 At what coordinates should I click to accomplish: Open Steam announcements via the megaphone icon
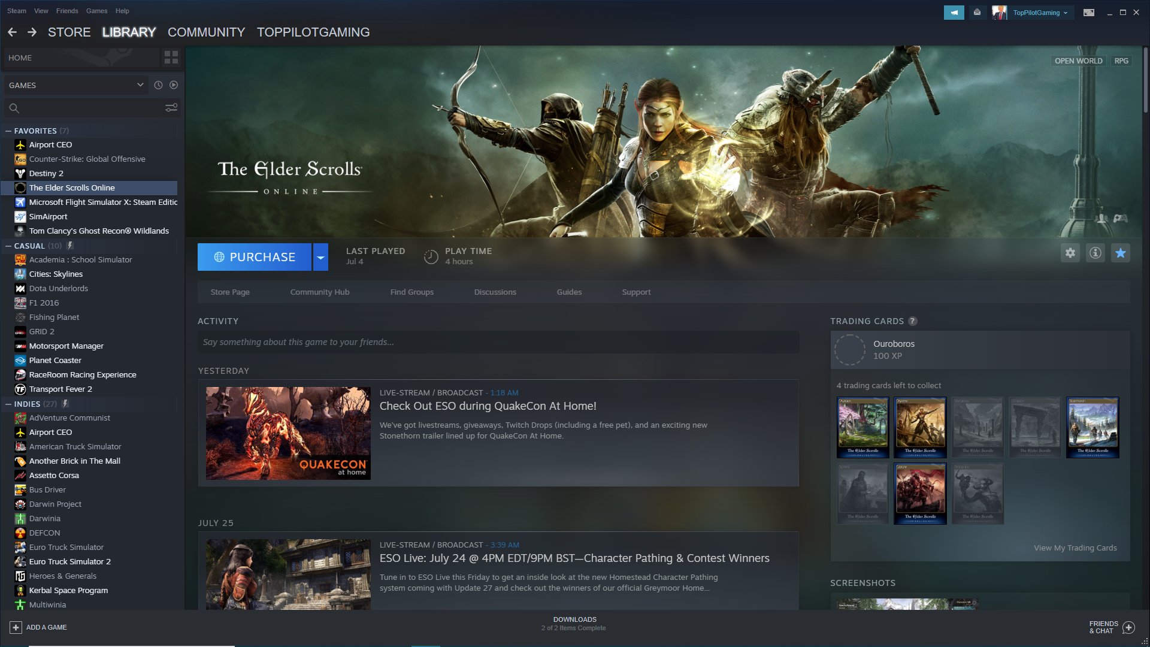pyautogui.click(x=955, y=12)
